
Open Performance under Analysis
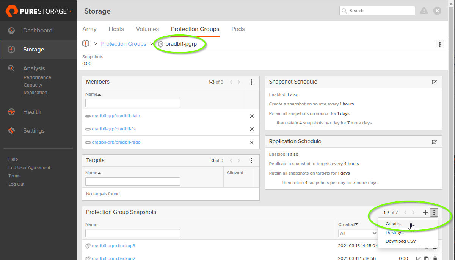point(37,77)
